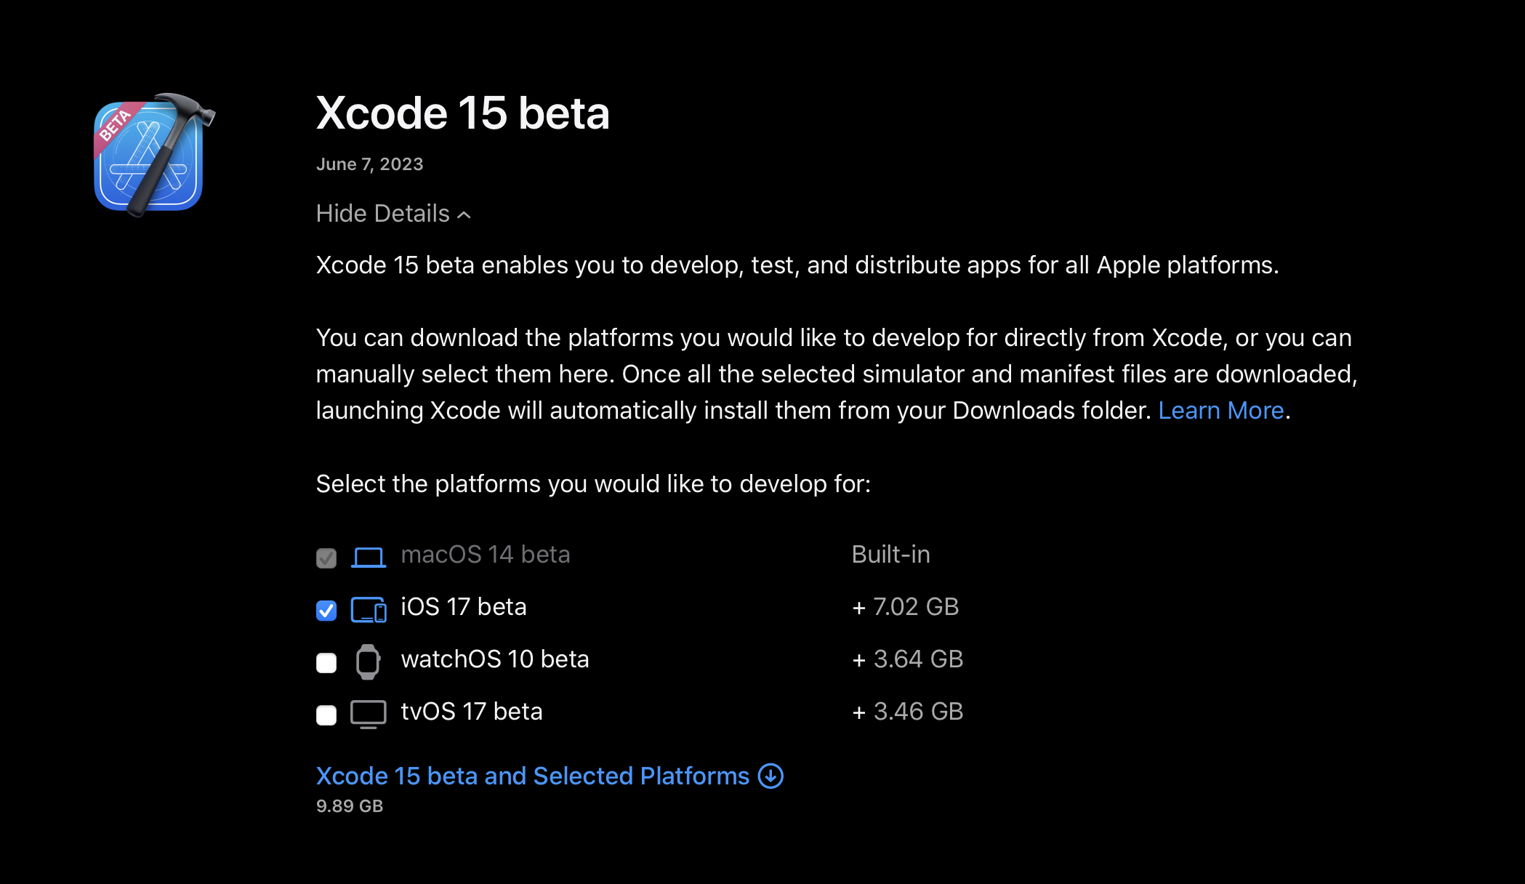Open the Learn More link

[1221, 411]
